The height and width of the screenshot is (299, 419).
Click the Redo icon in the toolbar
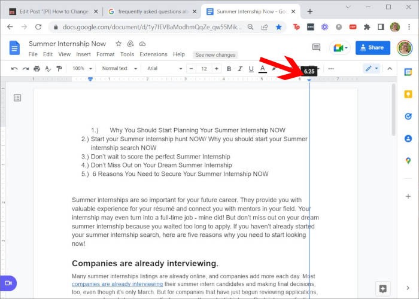(26, 69)
